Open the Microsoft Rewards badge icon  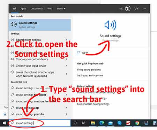[128, 8]
